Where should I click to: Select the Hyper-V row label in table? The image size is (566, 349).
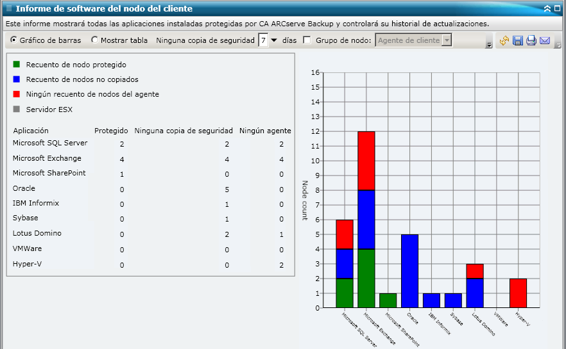pyautogui.click(x=27, y=264)
